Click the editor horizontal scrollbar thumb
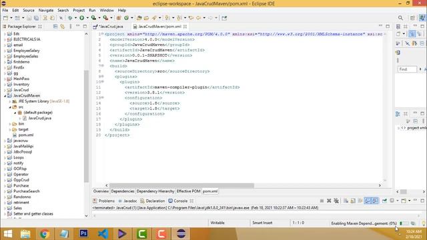 tap(181, 185)
